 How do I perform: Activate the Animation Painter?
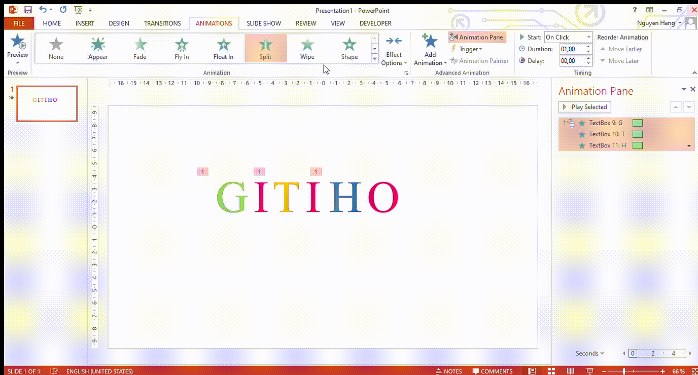(479, 60)
